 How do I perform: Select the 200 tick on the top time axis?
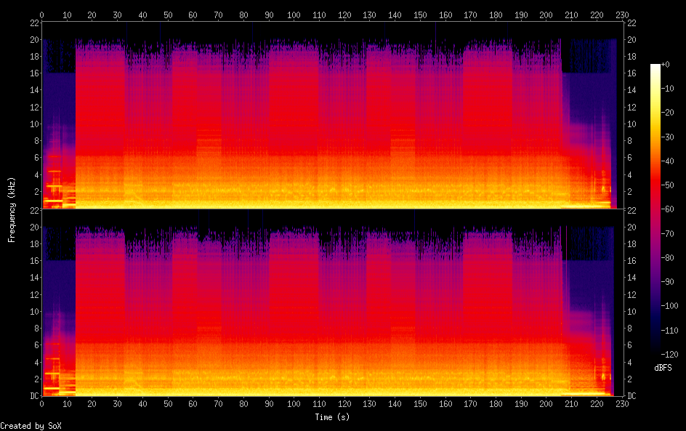tap(546, 15)
